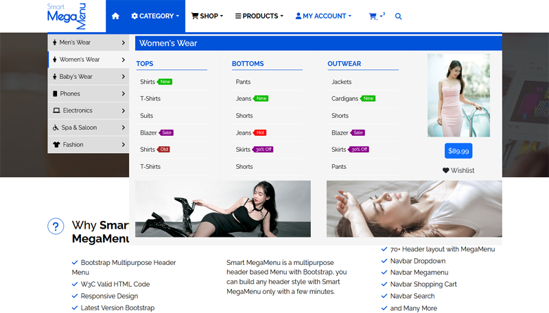Open the CATEGORY dropdown menu

(x=155, y=16)
